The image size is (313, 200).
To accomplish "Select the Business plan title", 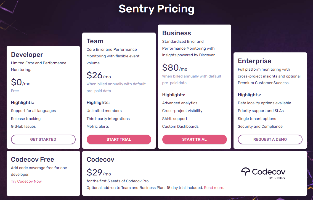I will (177, 33).
